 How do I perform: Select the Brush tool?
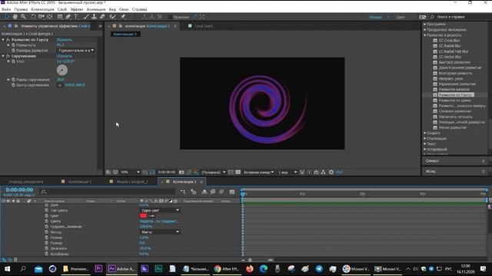point(86,17)
